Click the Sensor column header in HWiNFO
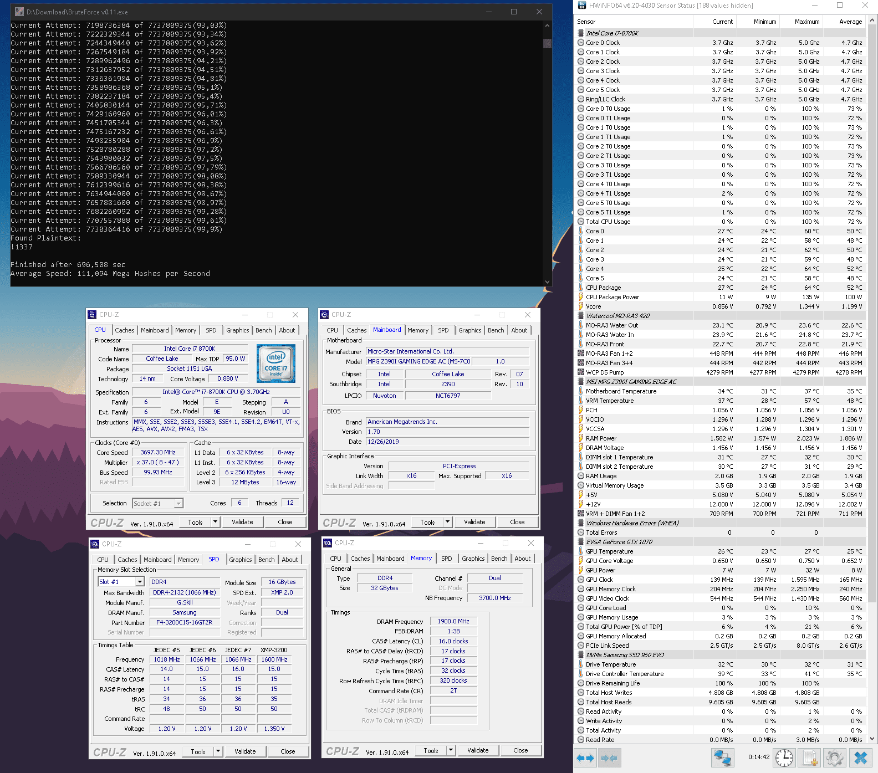The height and width of the screenshot is (773, 878). click(634, 22)
